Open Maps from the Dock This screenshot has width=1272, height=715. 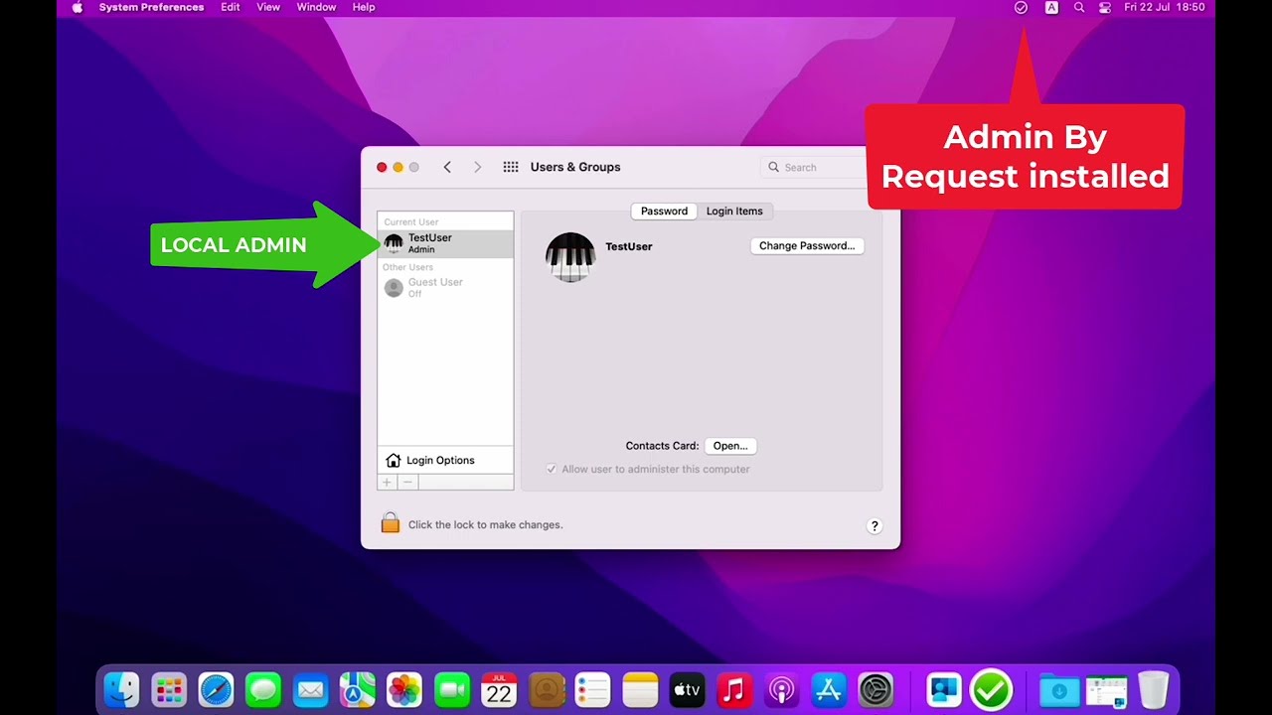point(358,689)
